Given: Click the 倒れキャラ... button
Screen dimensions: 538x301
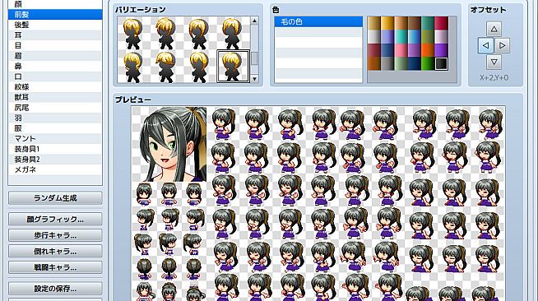Looking at the screenshot, I should coord(55,252).
